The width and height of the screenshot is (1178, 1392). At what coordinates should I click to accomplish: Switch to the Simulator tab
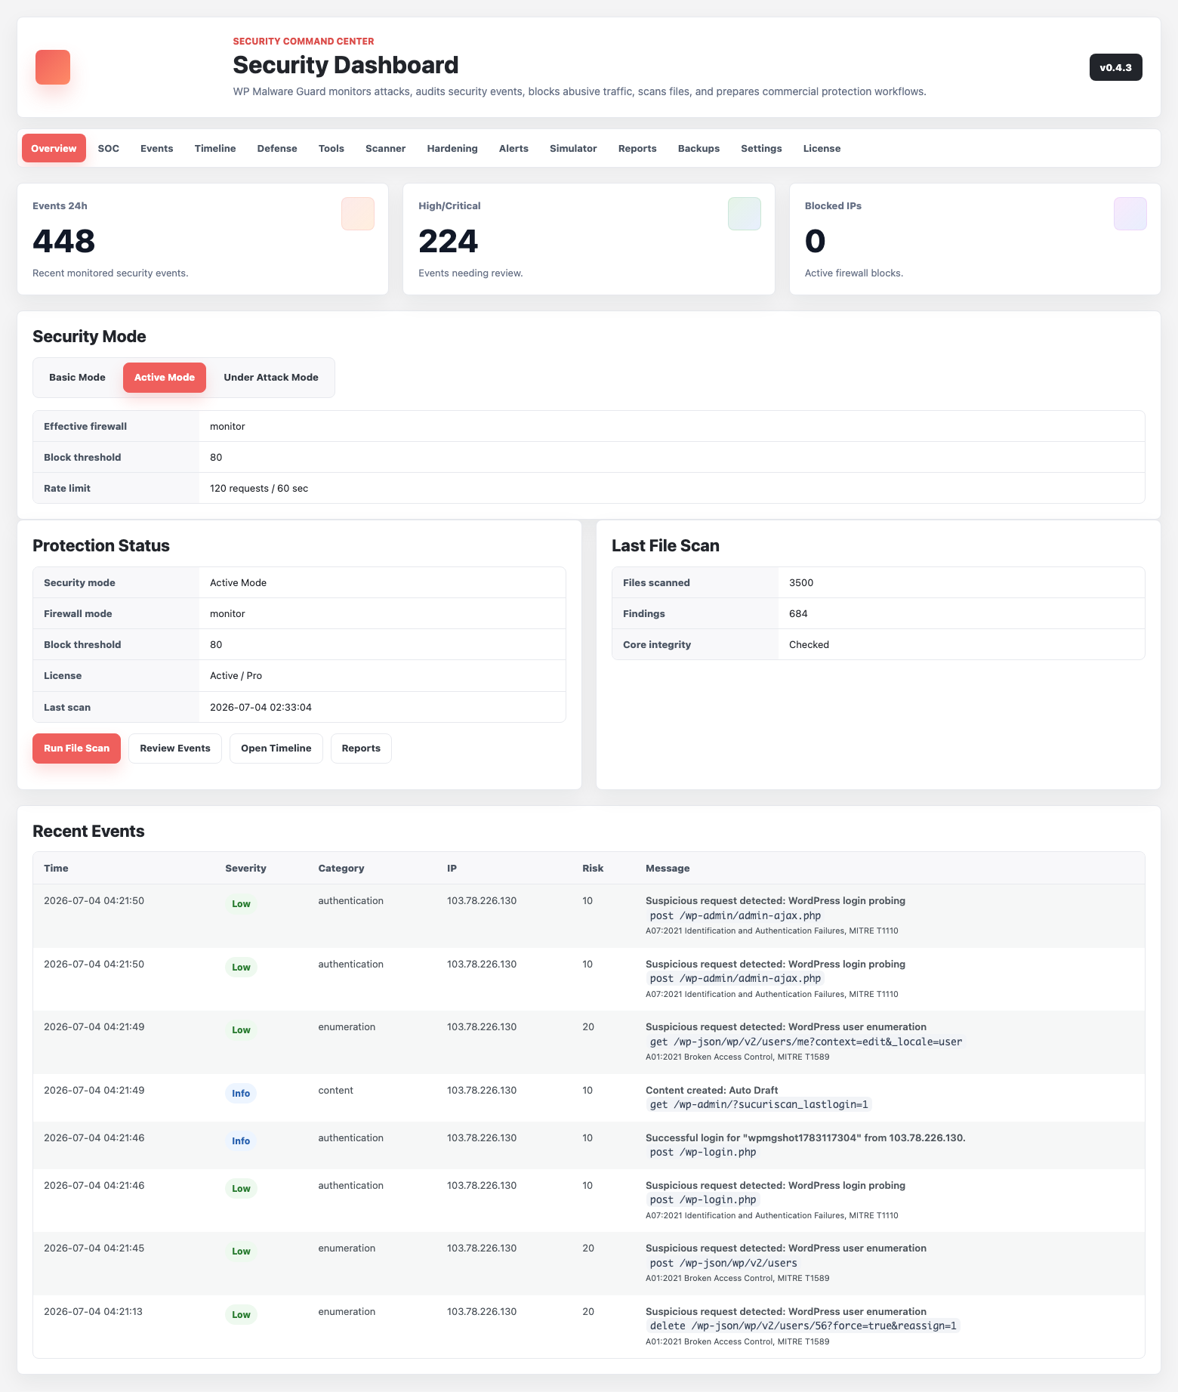[x=573, y=148]
